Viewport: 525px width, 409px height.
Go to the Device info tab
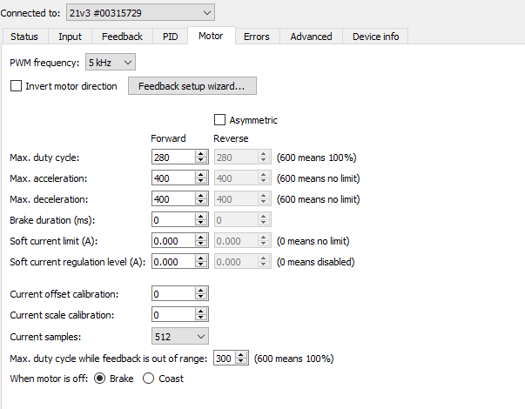click(375, 37)
